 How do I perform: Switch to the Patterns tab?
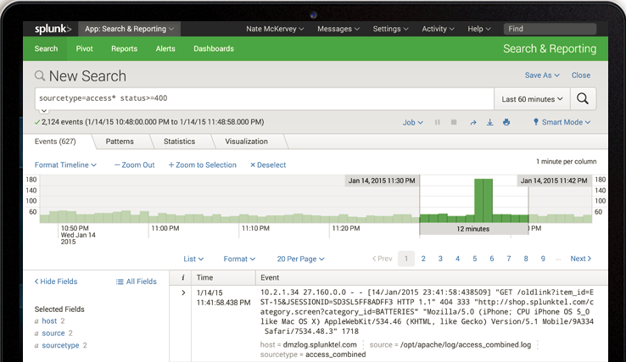point(120,142)
